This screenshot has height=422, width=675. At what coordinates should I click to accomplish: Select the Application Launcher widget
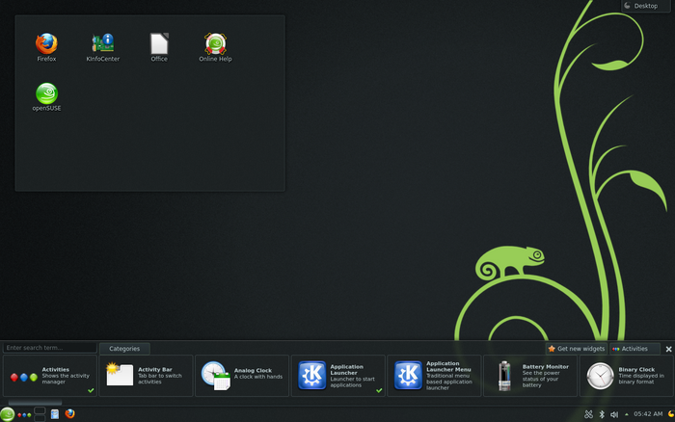(x=337, y=375)
